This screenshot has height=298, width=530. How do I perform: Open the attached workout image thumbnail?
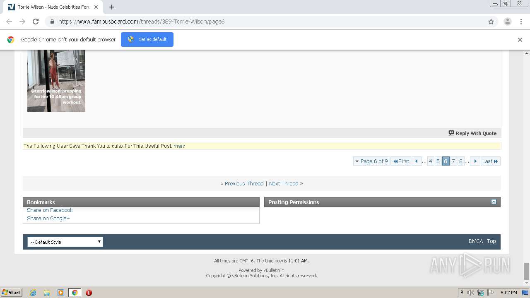click(56, 81)
